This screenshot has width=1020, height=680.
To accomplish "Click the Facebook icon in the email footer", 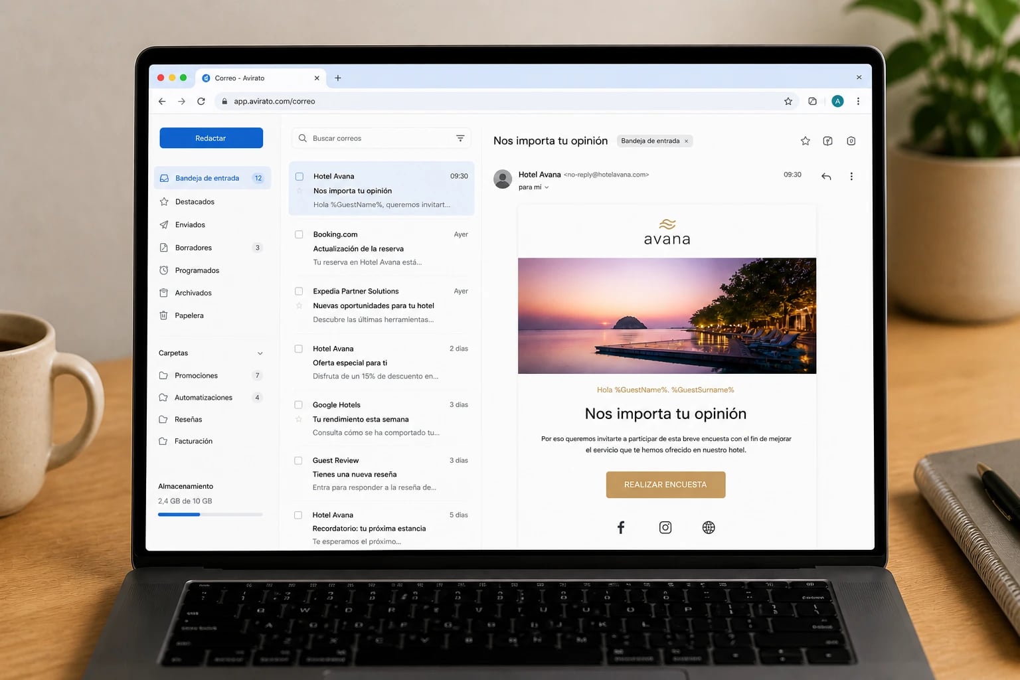I will coord(621,527).
